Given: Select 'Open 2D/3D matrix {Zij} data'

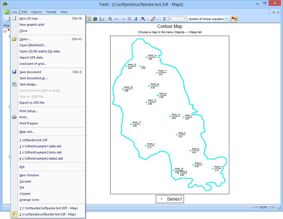Looking at the screenshot, I should tap(48, 51).
